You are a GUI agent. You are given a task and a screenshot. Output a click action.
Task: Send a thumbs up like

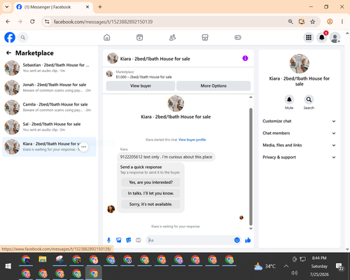[x=248, y=240]
